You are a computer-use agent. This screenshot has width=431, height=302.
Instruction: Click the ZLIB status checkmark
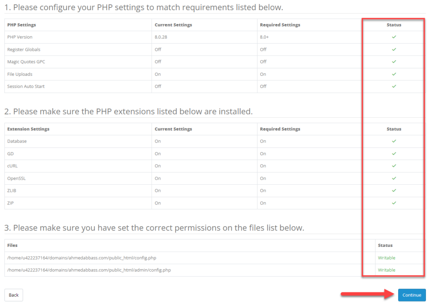click(394, 191)
